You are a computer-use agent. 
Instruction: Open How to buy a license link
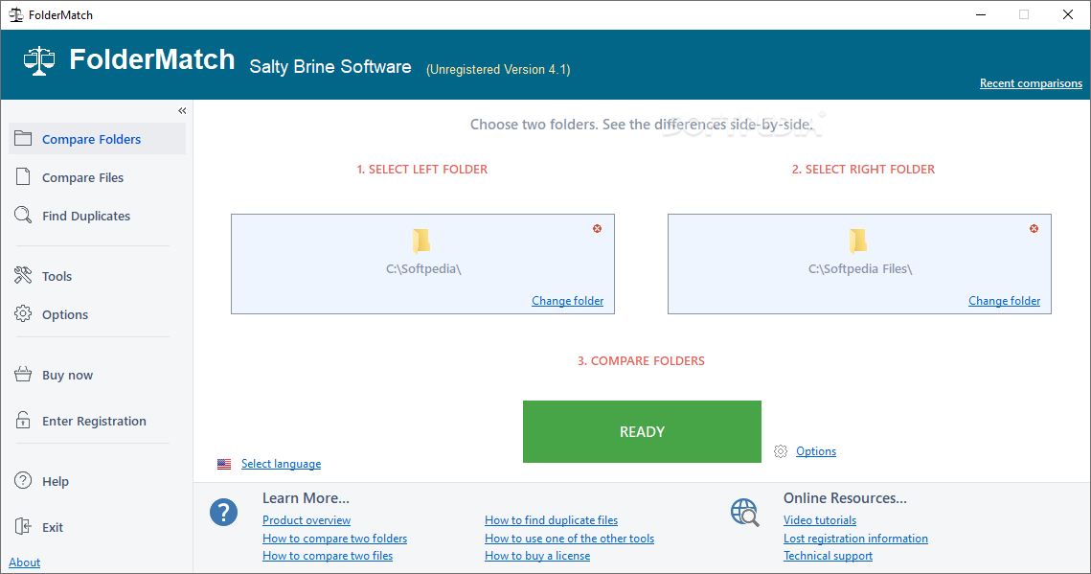coord(537,555)
